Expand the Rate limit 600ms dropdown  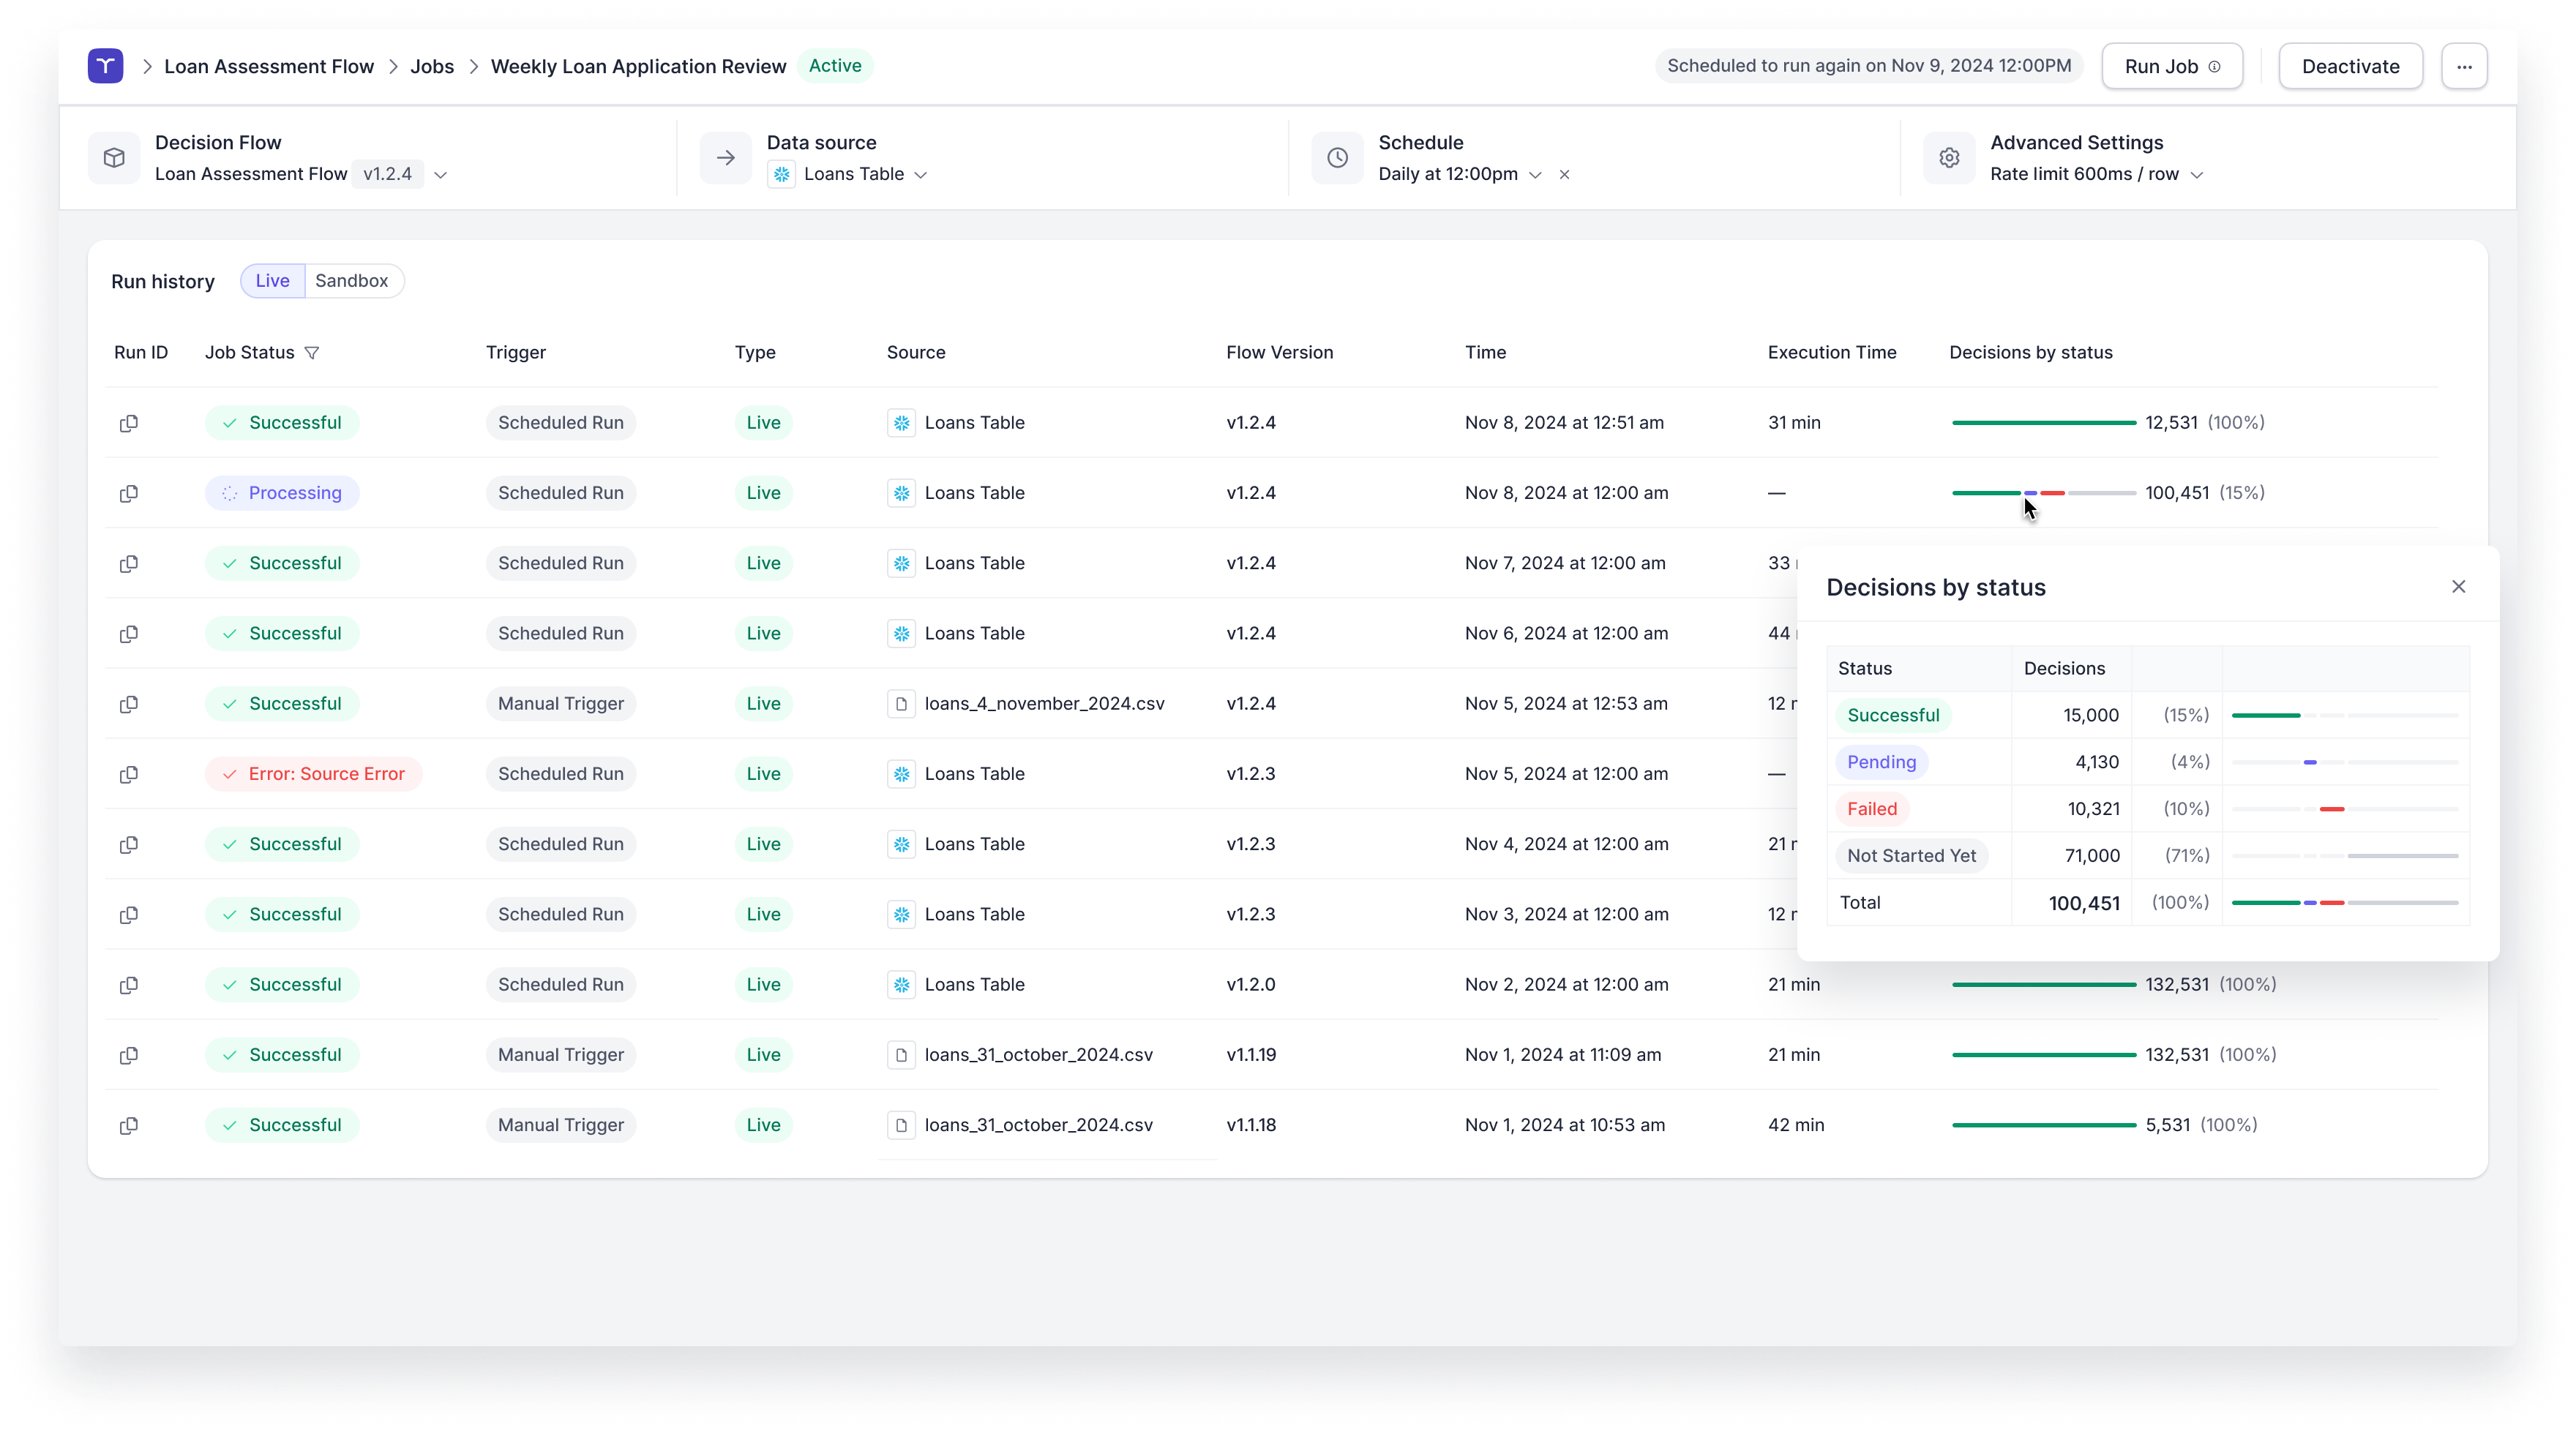tap(2196, 175)
